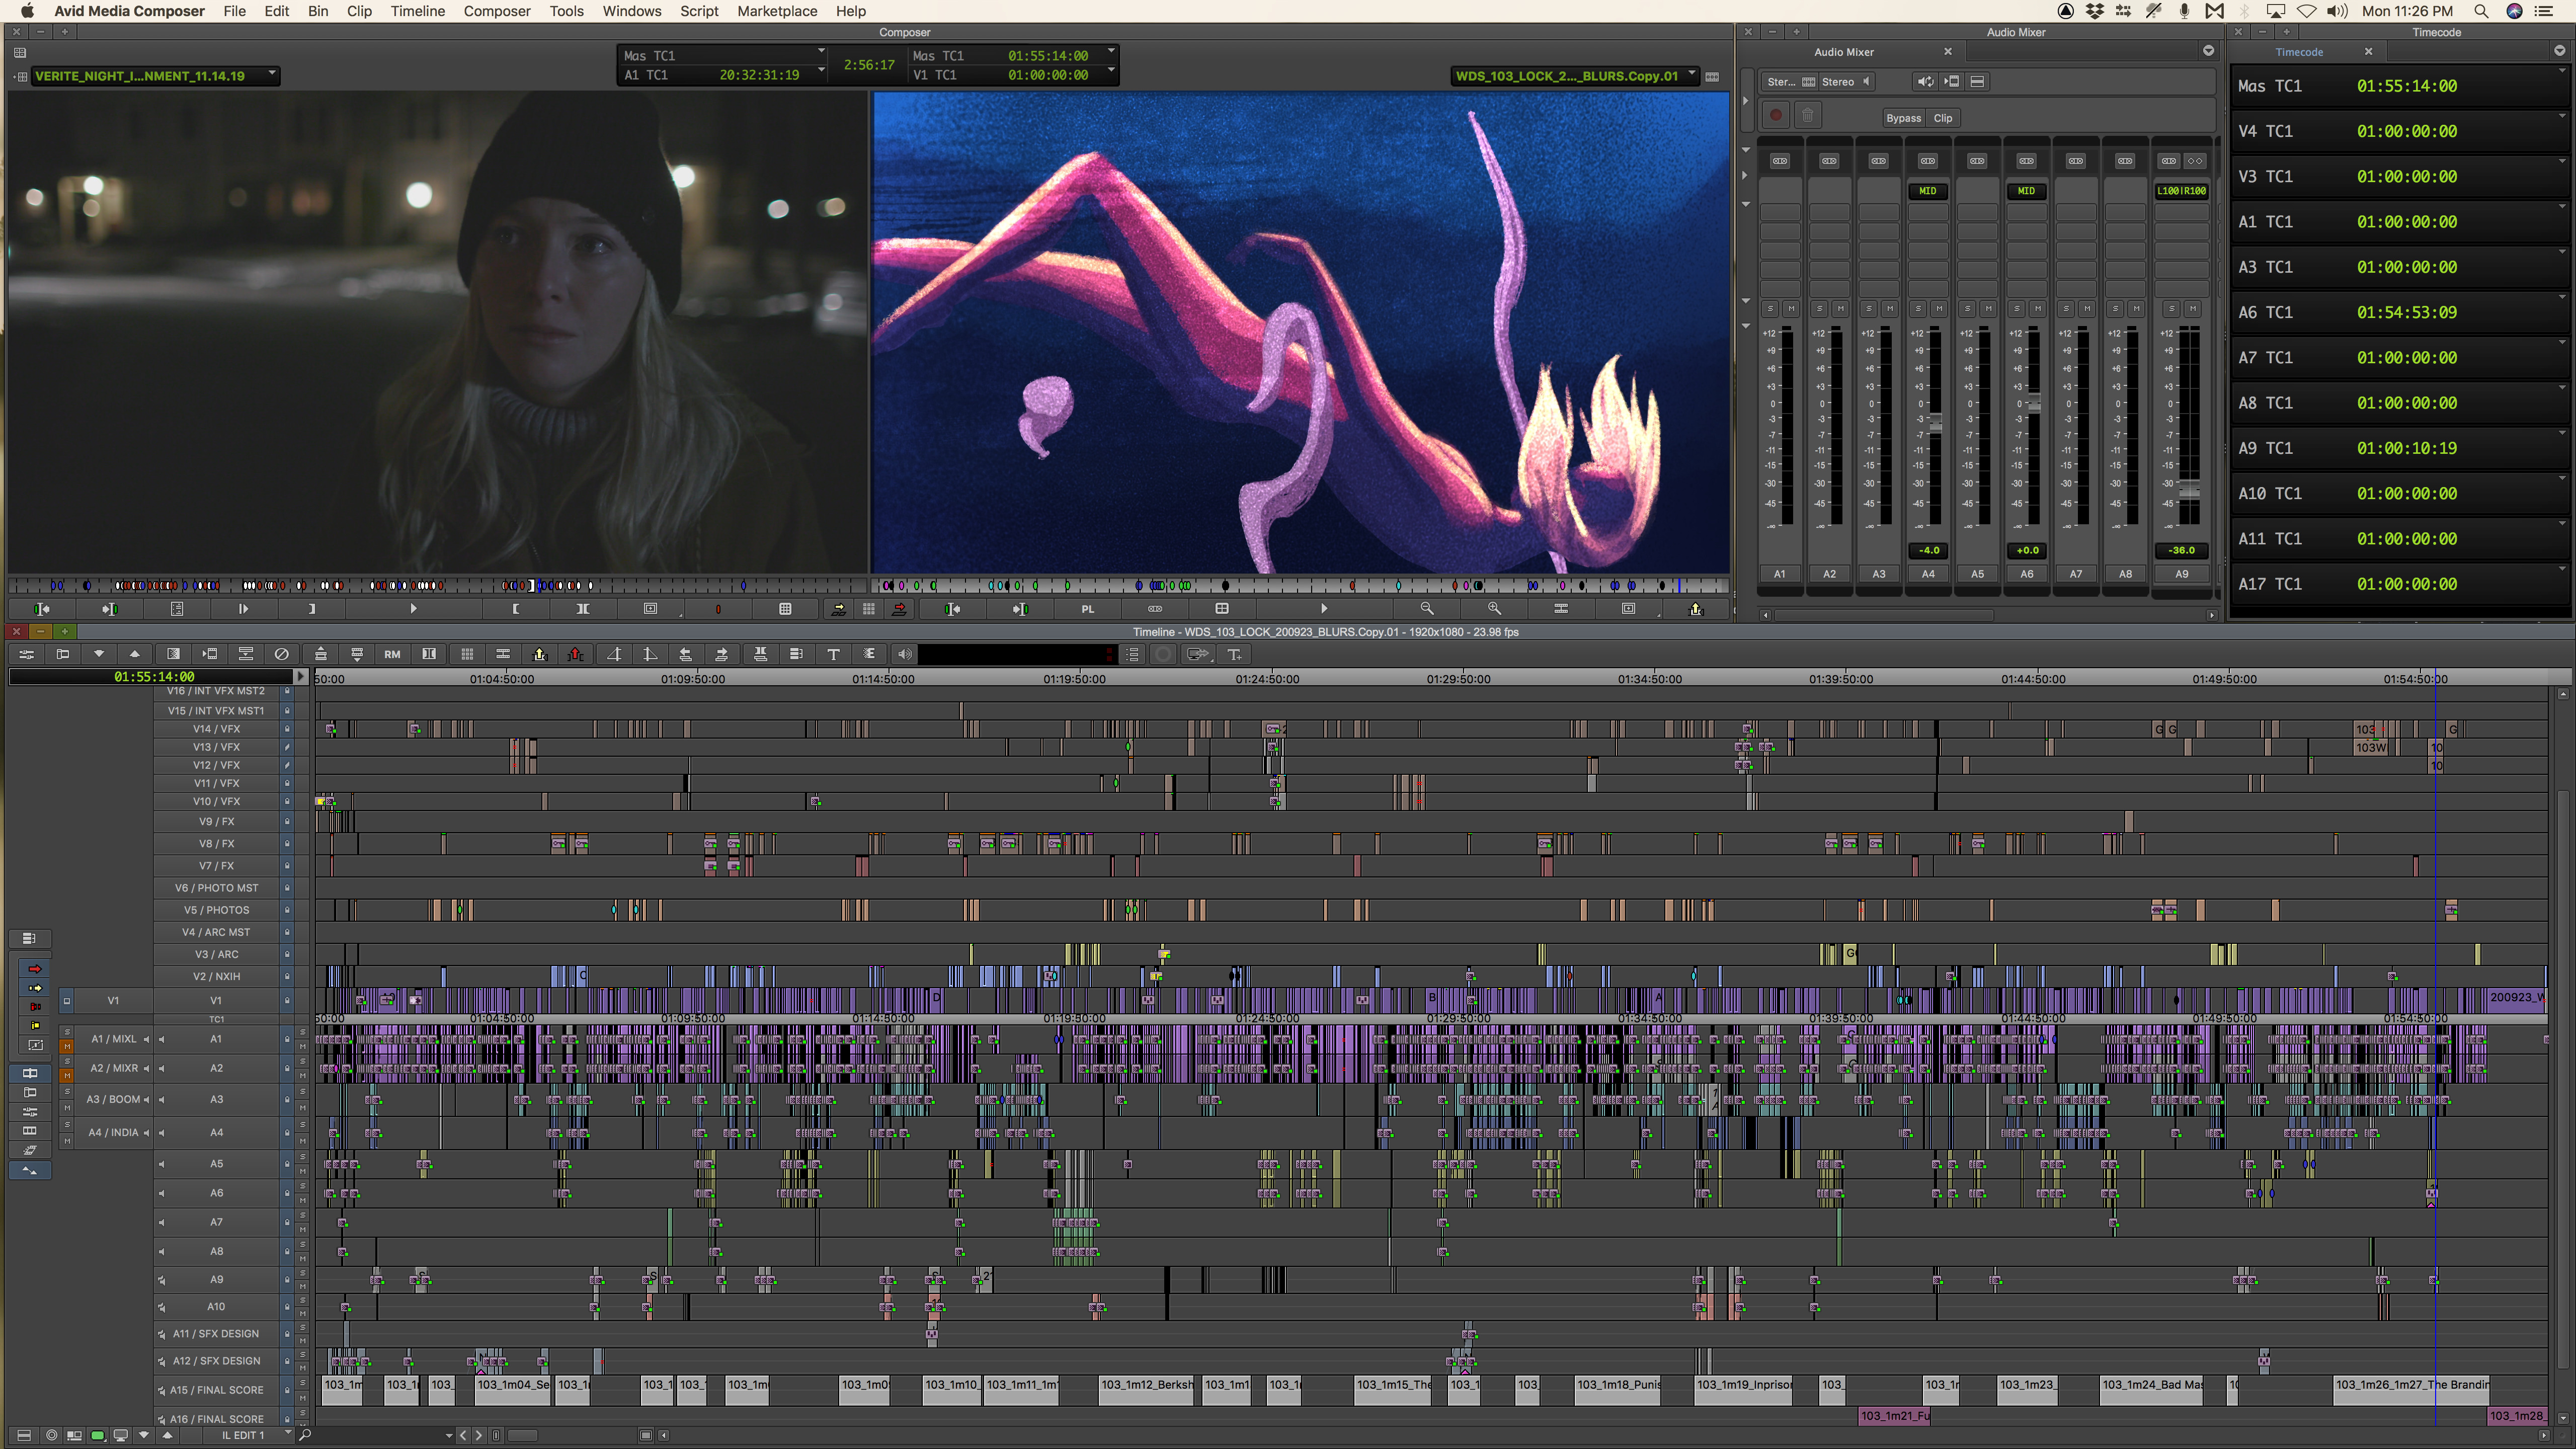Open the Audio Mixer panel options menu
This screenshot has width=2576, height=1449.
(x=2208, y=51)
